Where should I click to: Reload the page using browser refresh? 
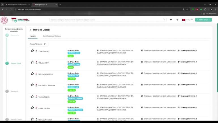[x=11, y=9]
